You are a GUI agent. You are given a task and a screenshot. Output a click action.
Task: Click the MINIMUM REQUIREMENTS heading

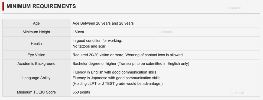click(x=41, y=6)
